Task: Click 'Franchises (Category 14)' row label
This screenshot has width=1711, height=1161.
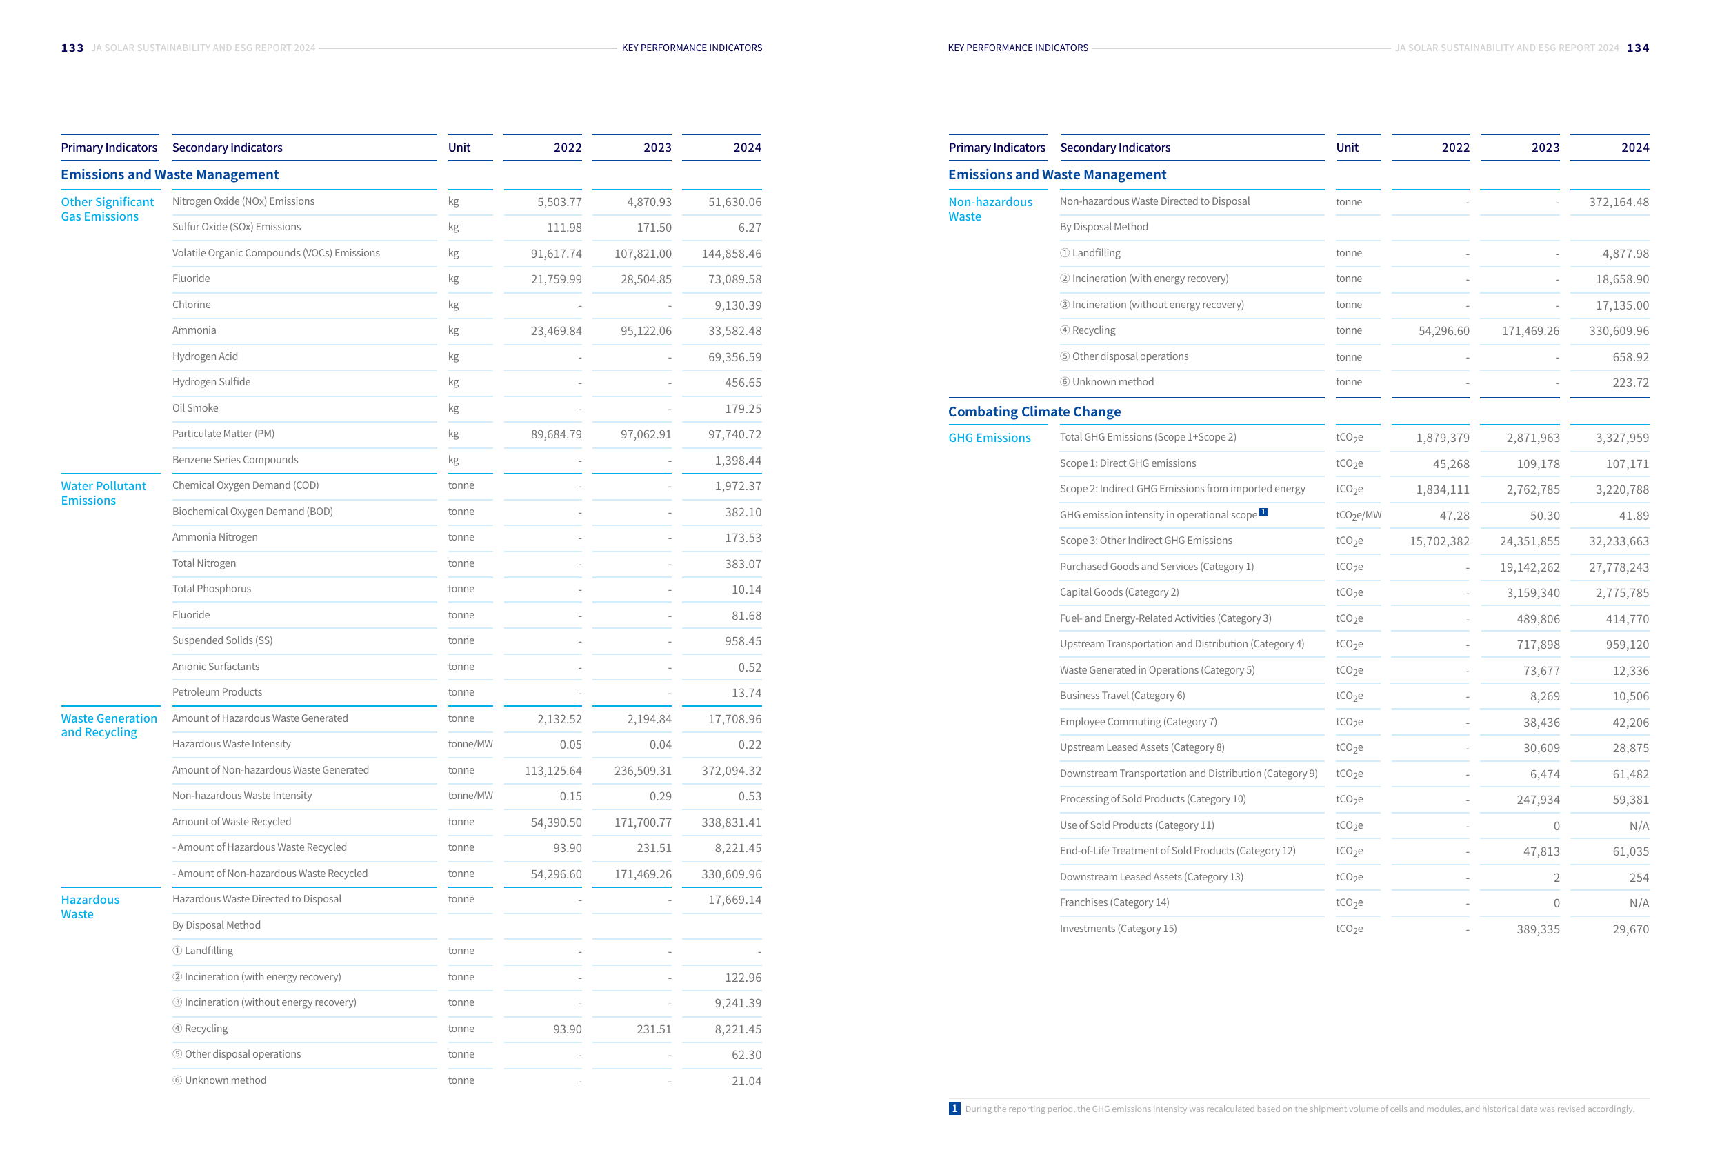Action: 1114,902
